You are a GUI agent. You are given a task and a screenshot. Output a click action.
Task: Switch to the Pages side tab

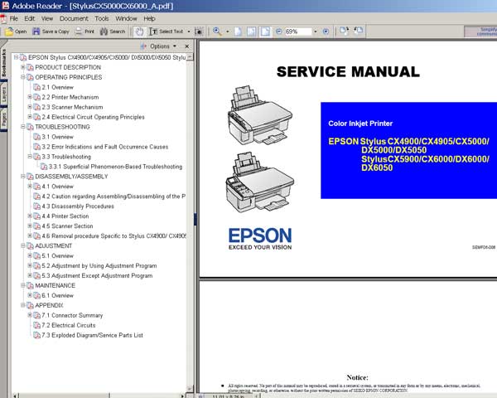tap(4, 120)
